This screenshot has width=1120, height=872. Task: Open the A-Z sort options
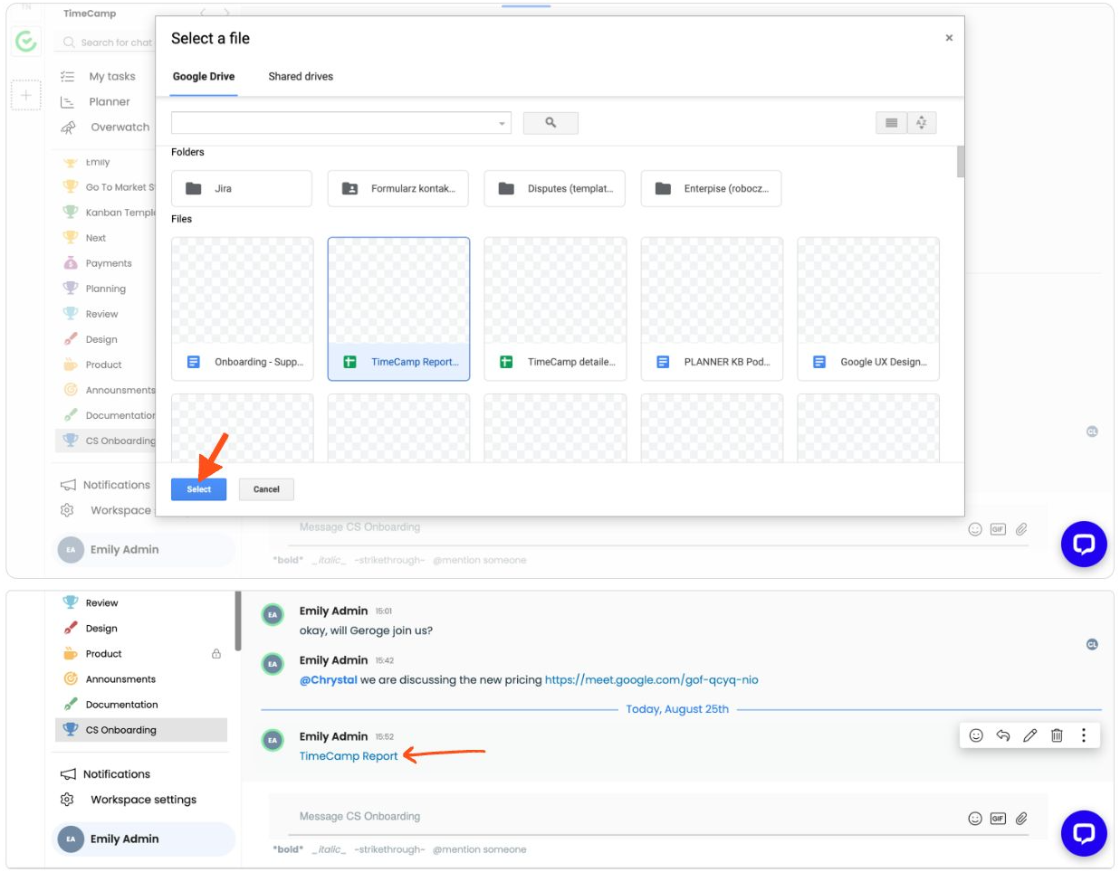pos(922,123)
